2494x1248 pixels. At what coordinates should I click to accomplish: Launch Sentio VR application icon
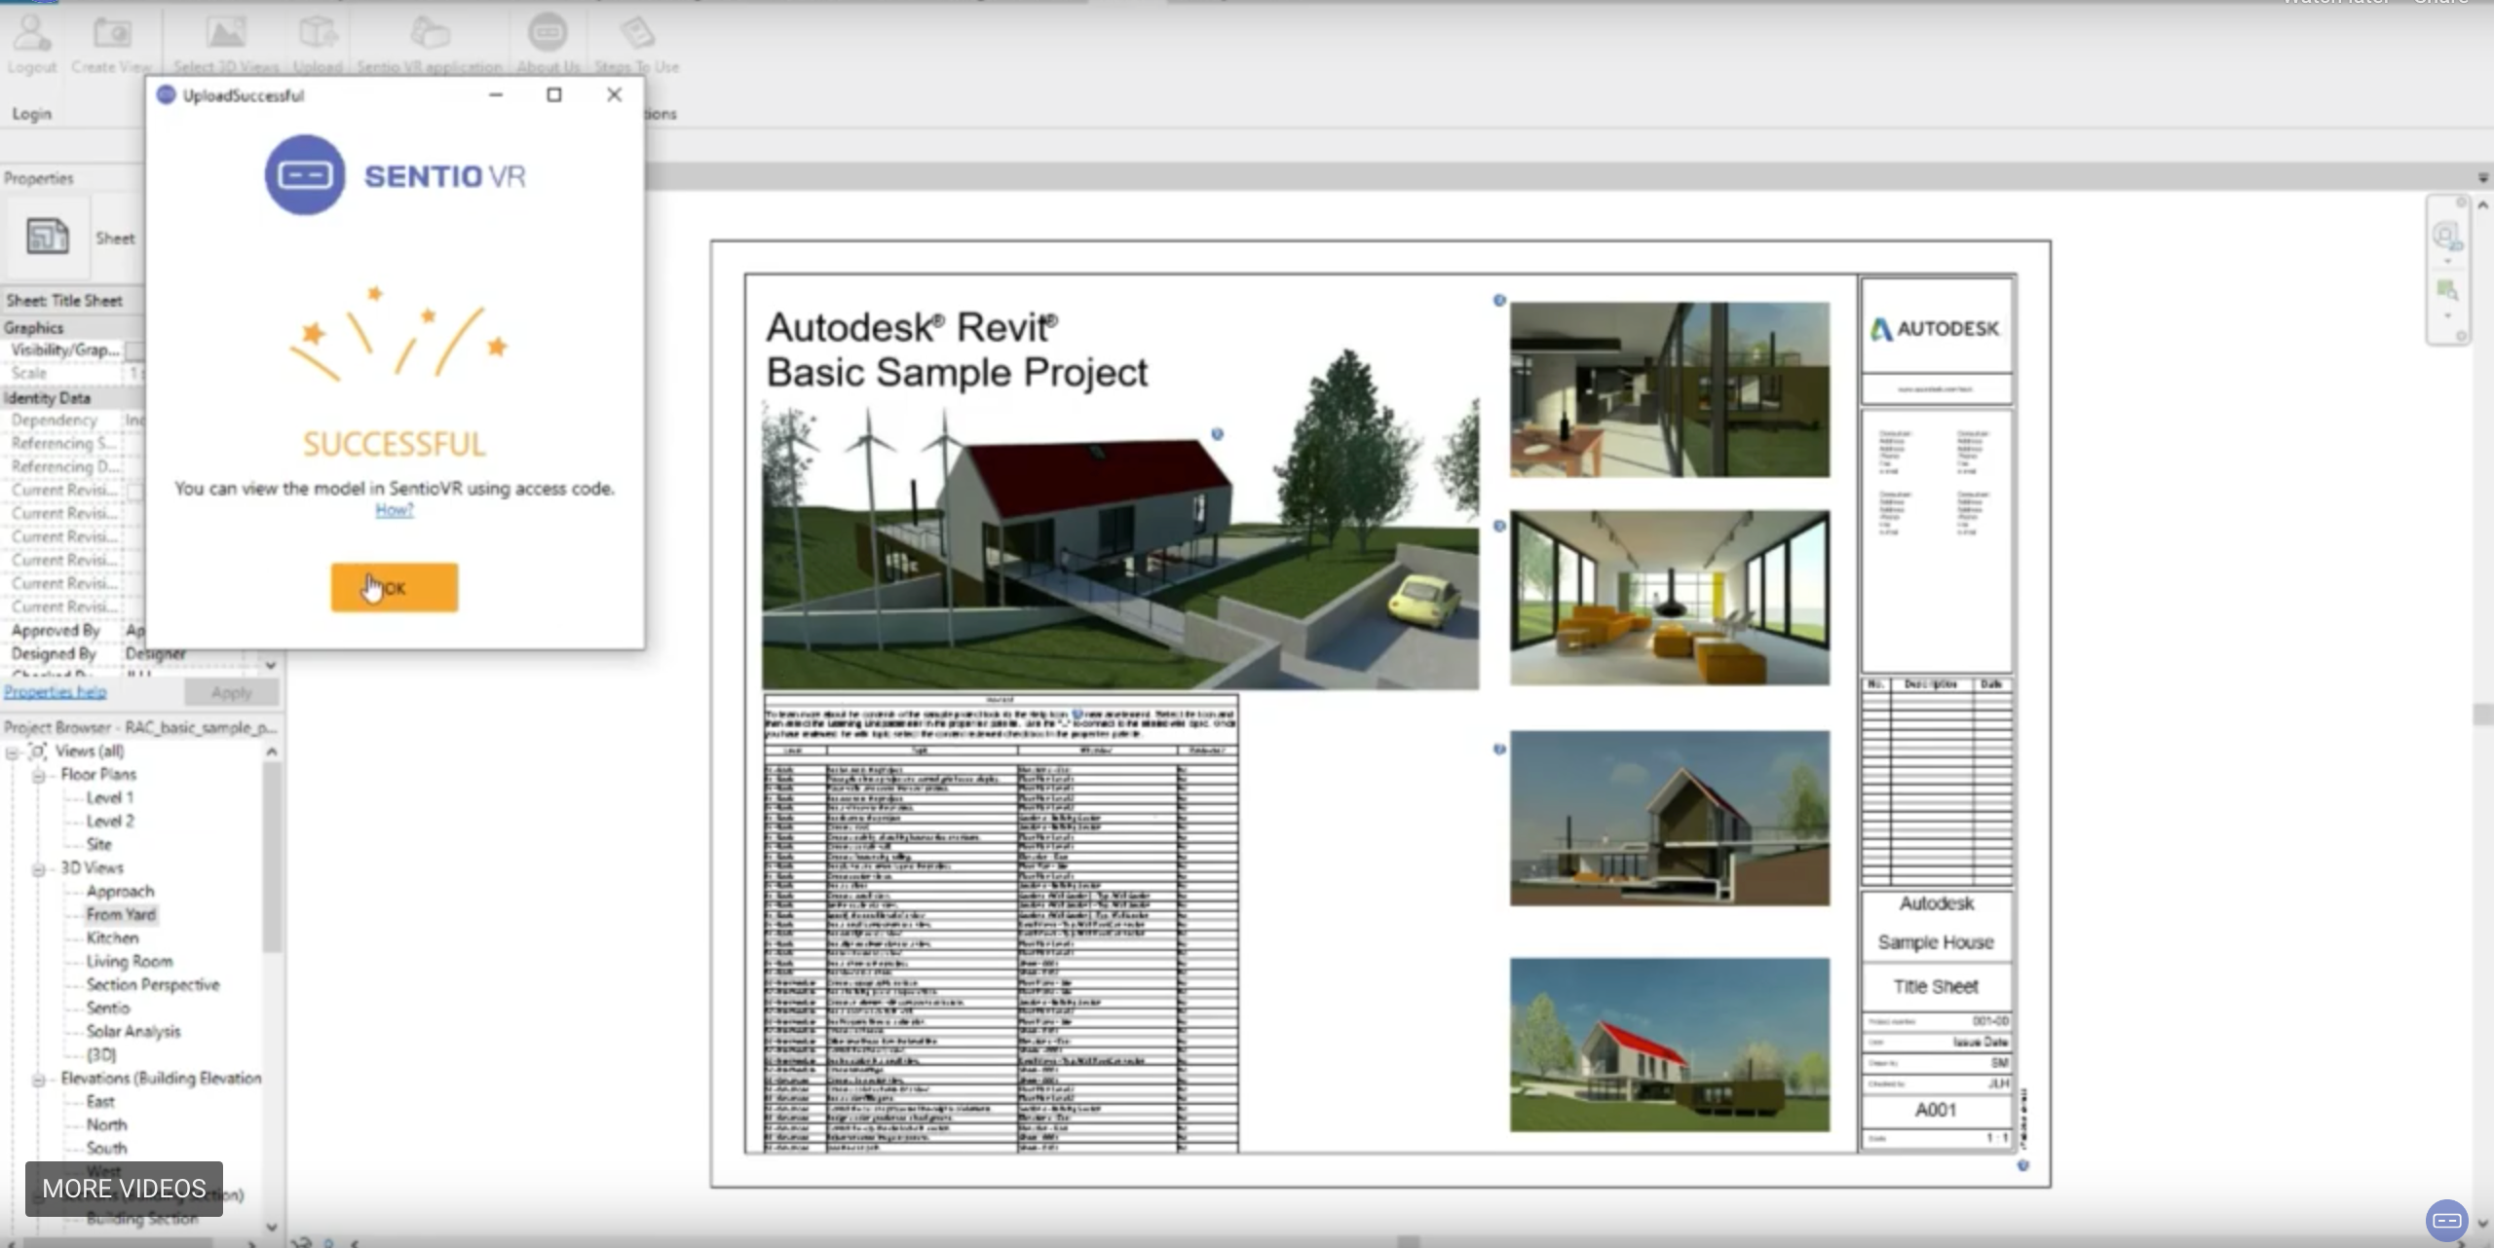(429, 34)
